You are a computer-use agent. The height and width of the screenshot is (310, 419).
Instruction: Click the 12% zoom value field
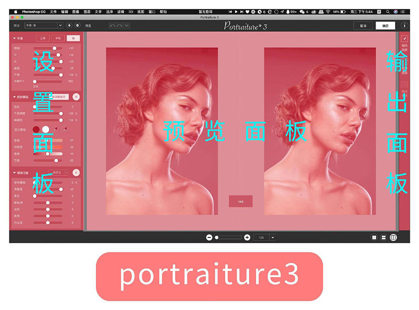[x=262, y=237]
